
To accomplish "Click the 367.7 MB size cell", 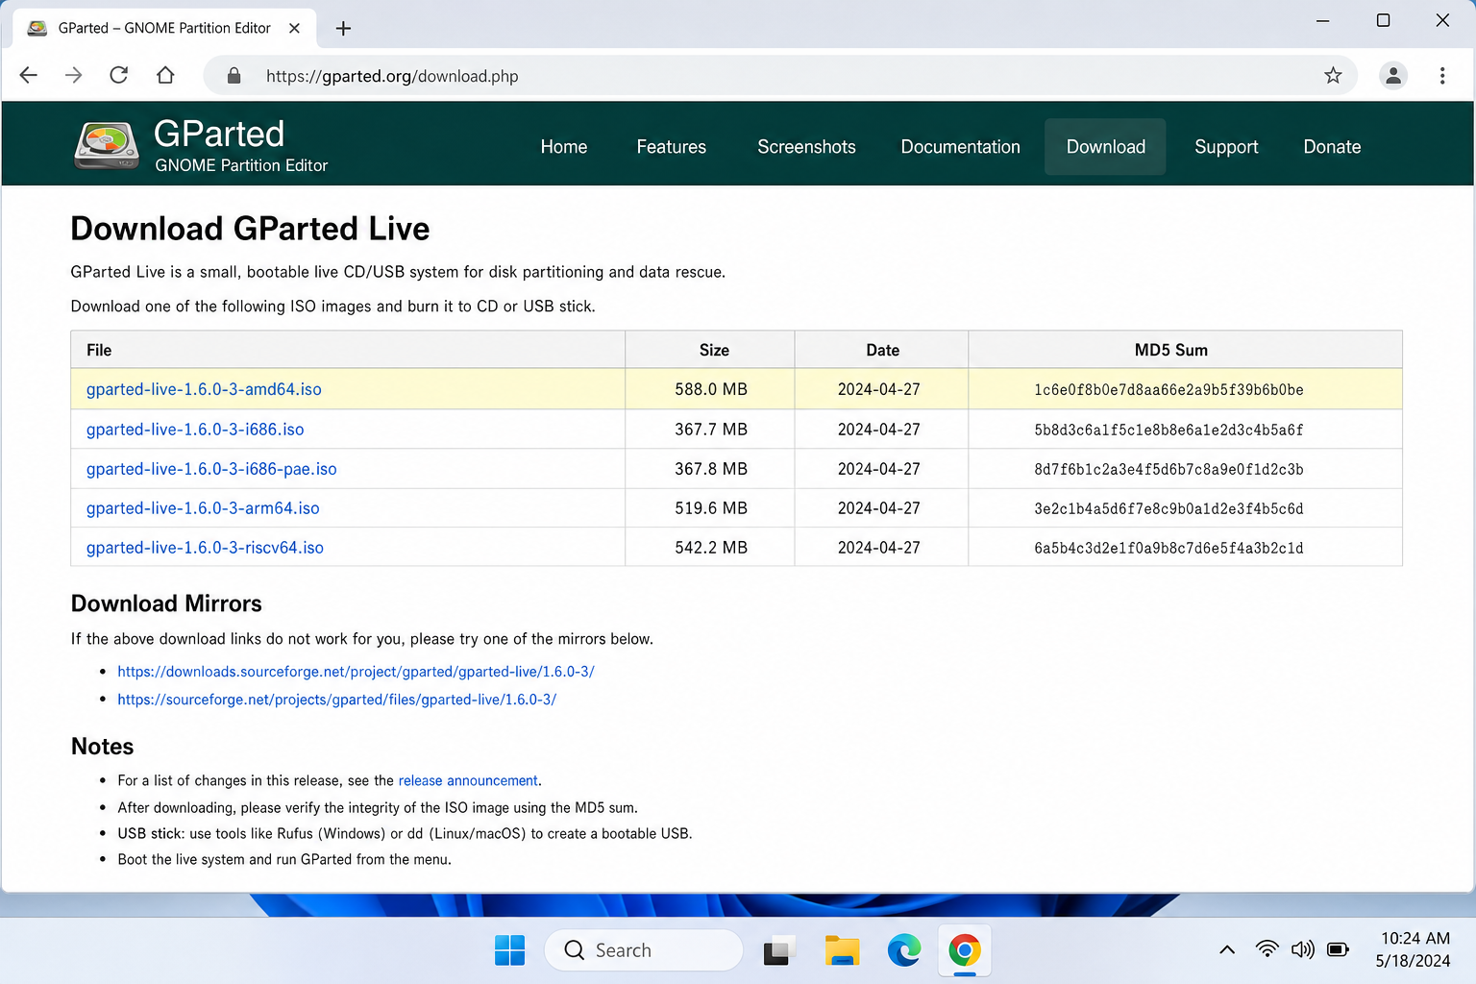I will [x=711, y=430].
